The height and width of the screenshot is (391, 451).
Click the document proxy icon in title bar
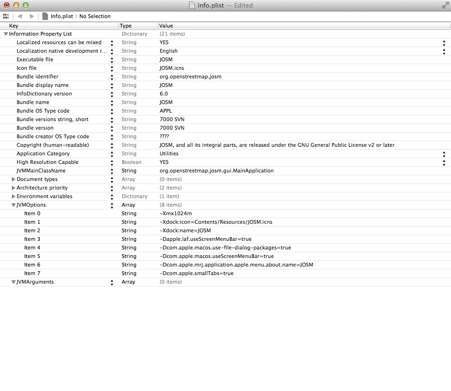click(192, 5)
